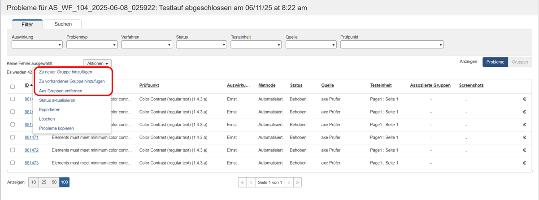Expand details for issue 881471 row
This screenshot has width=539, height=200.
click(524, 137)
